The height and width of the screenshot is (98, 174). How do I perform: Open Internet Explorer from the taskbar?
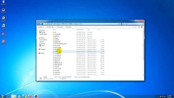pyautogui.click(x=8, y=96)
